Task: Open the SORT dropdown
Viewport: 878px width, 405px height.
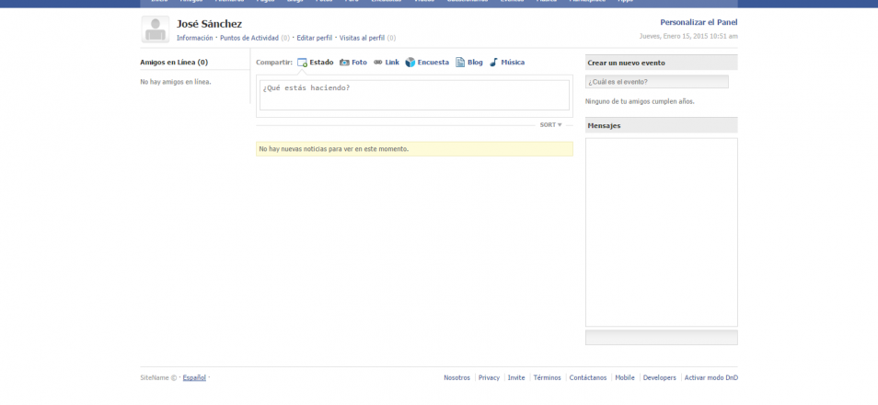Action: [550, 124]
